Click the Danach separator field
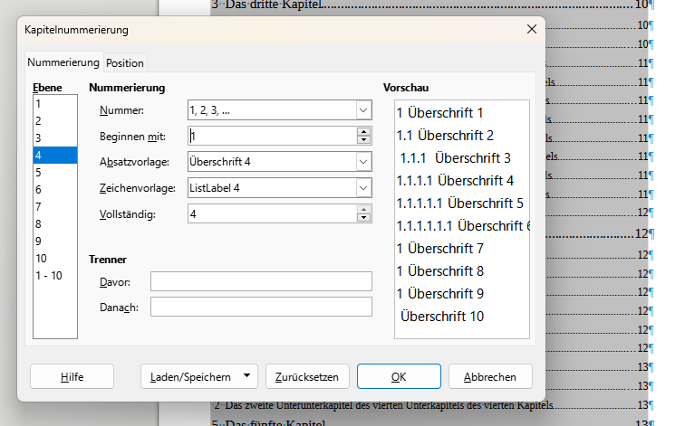The image size is (685, 426). point(261,307)
